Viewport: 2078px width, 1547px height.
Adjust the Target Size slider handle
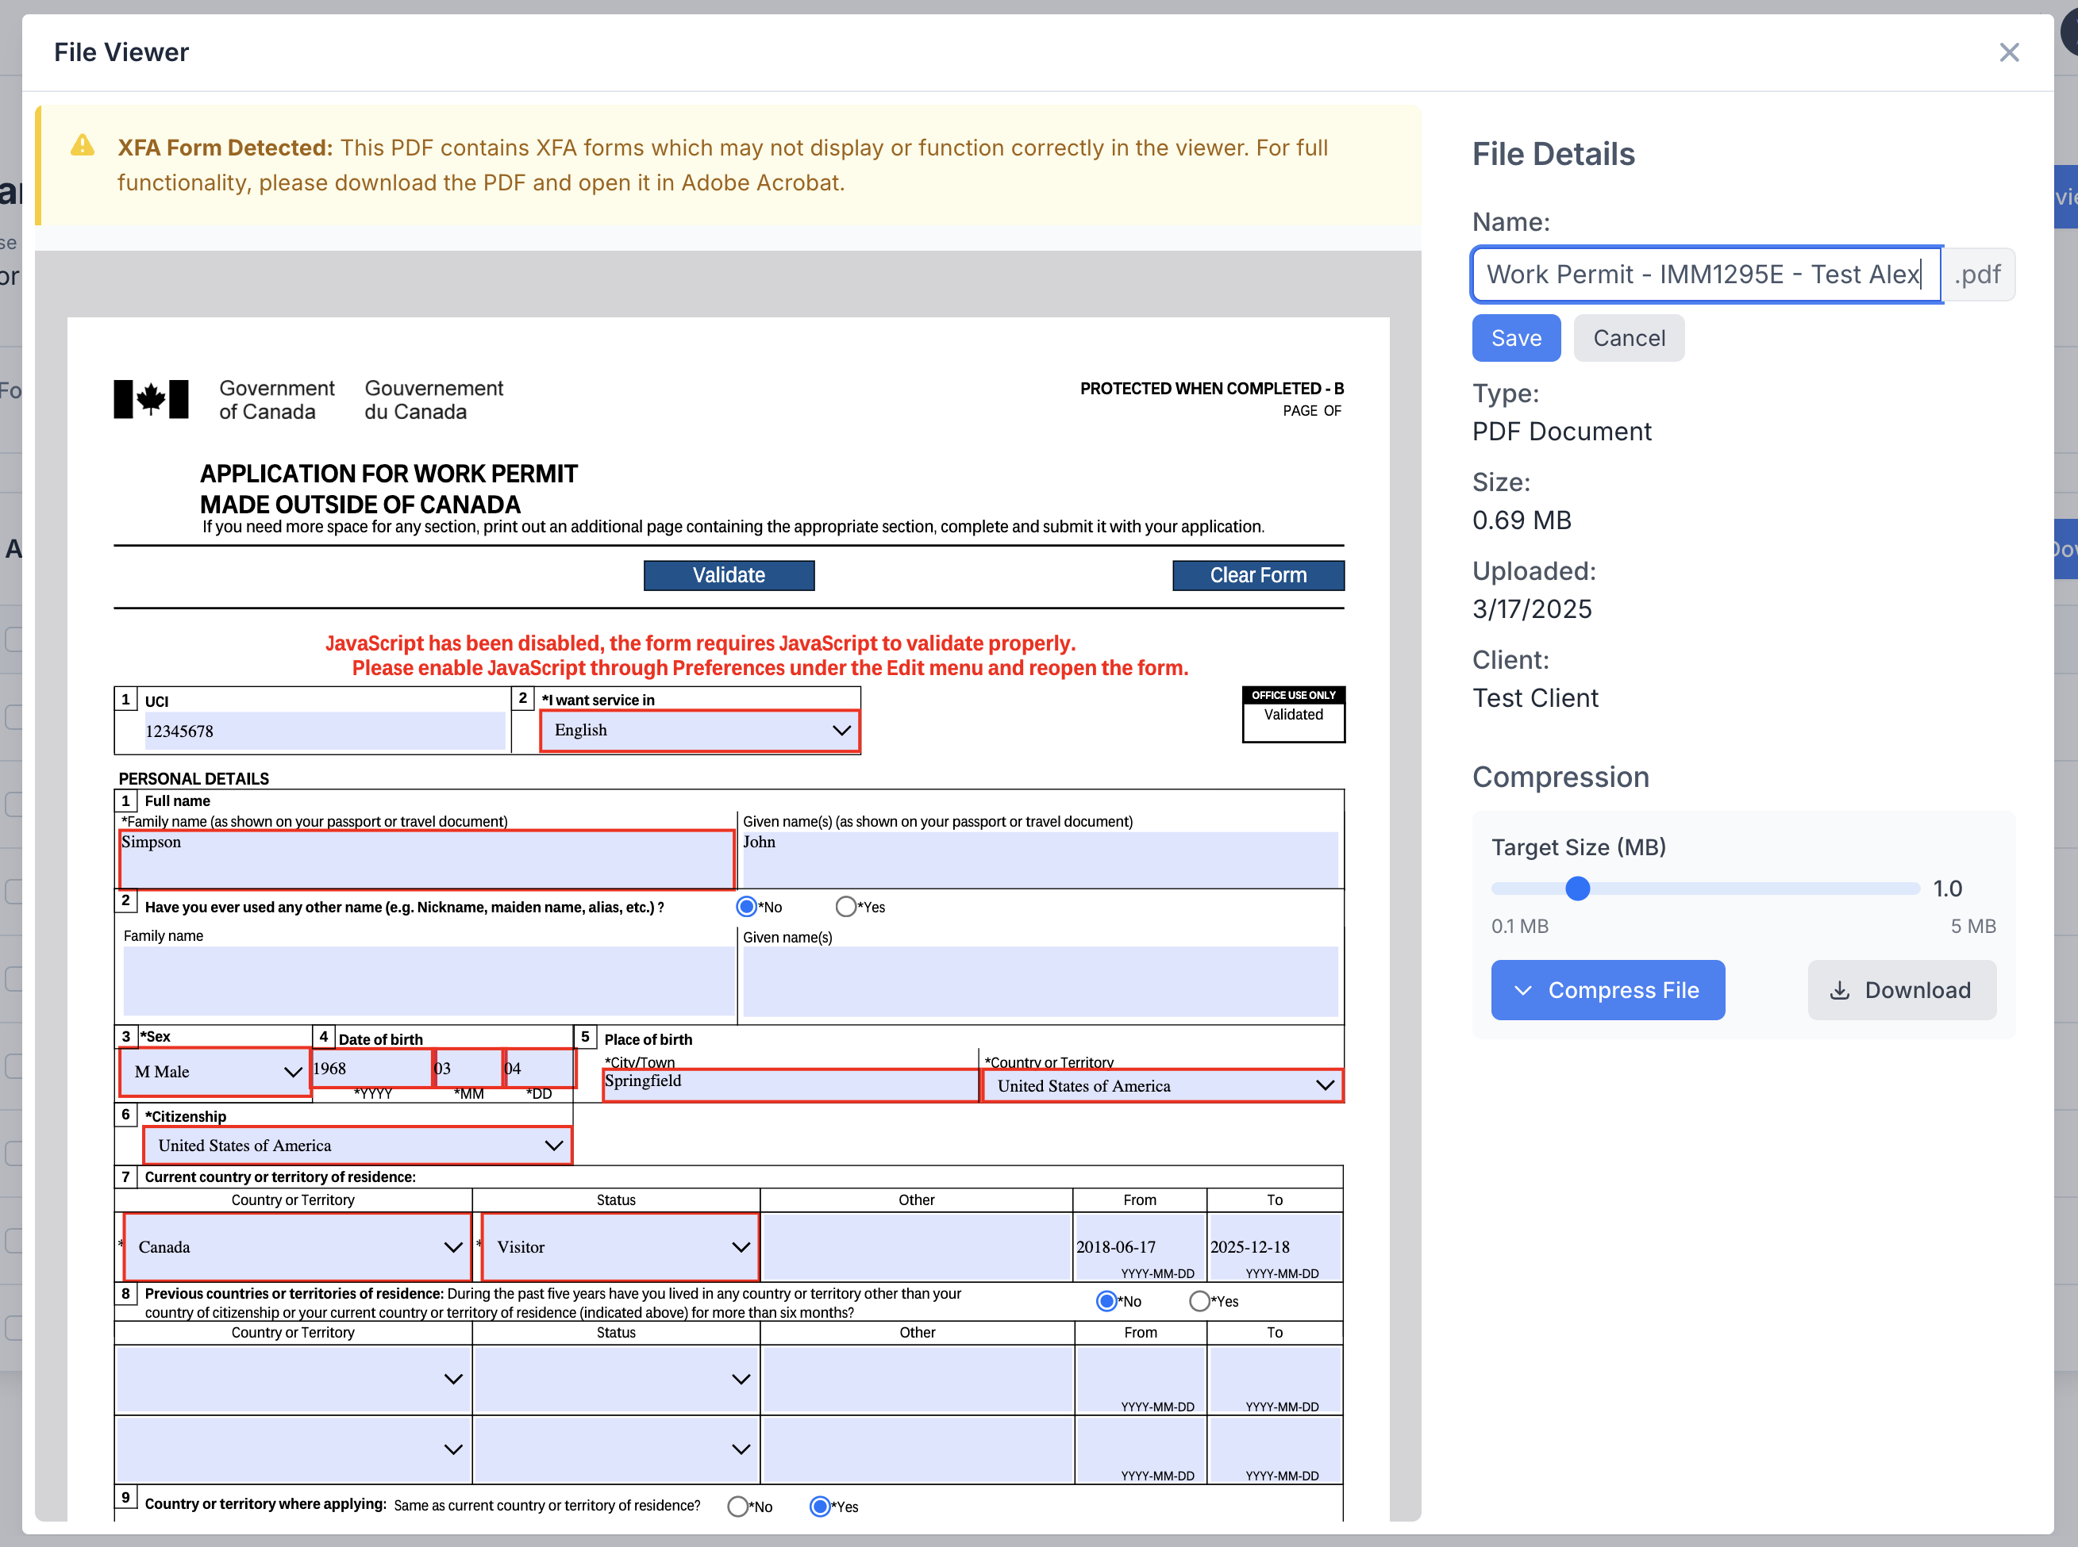tap(1578, 888)
